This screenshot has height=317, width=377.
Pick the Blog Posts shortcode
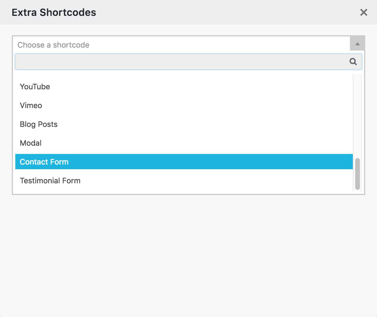coord(184,124)
